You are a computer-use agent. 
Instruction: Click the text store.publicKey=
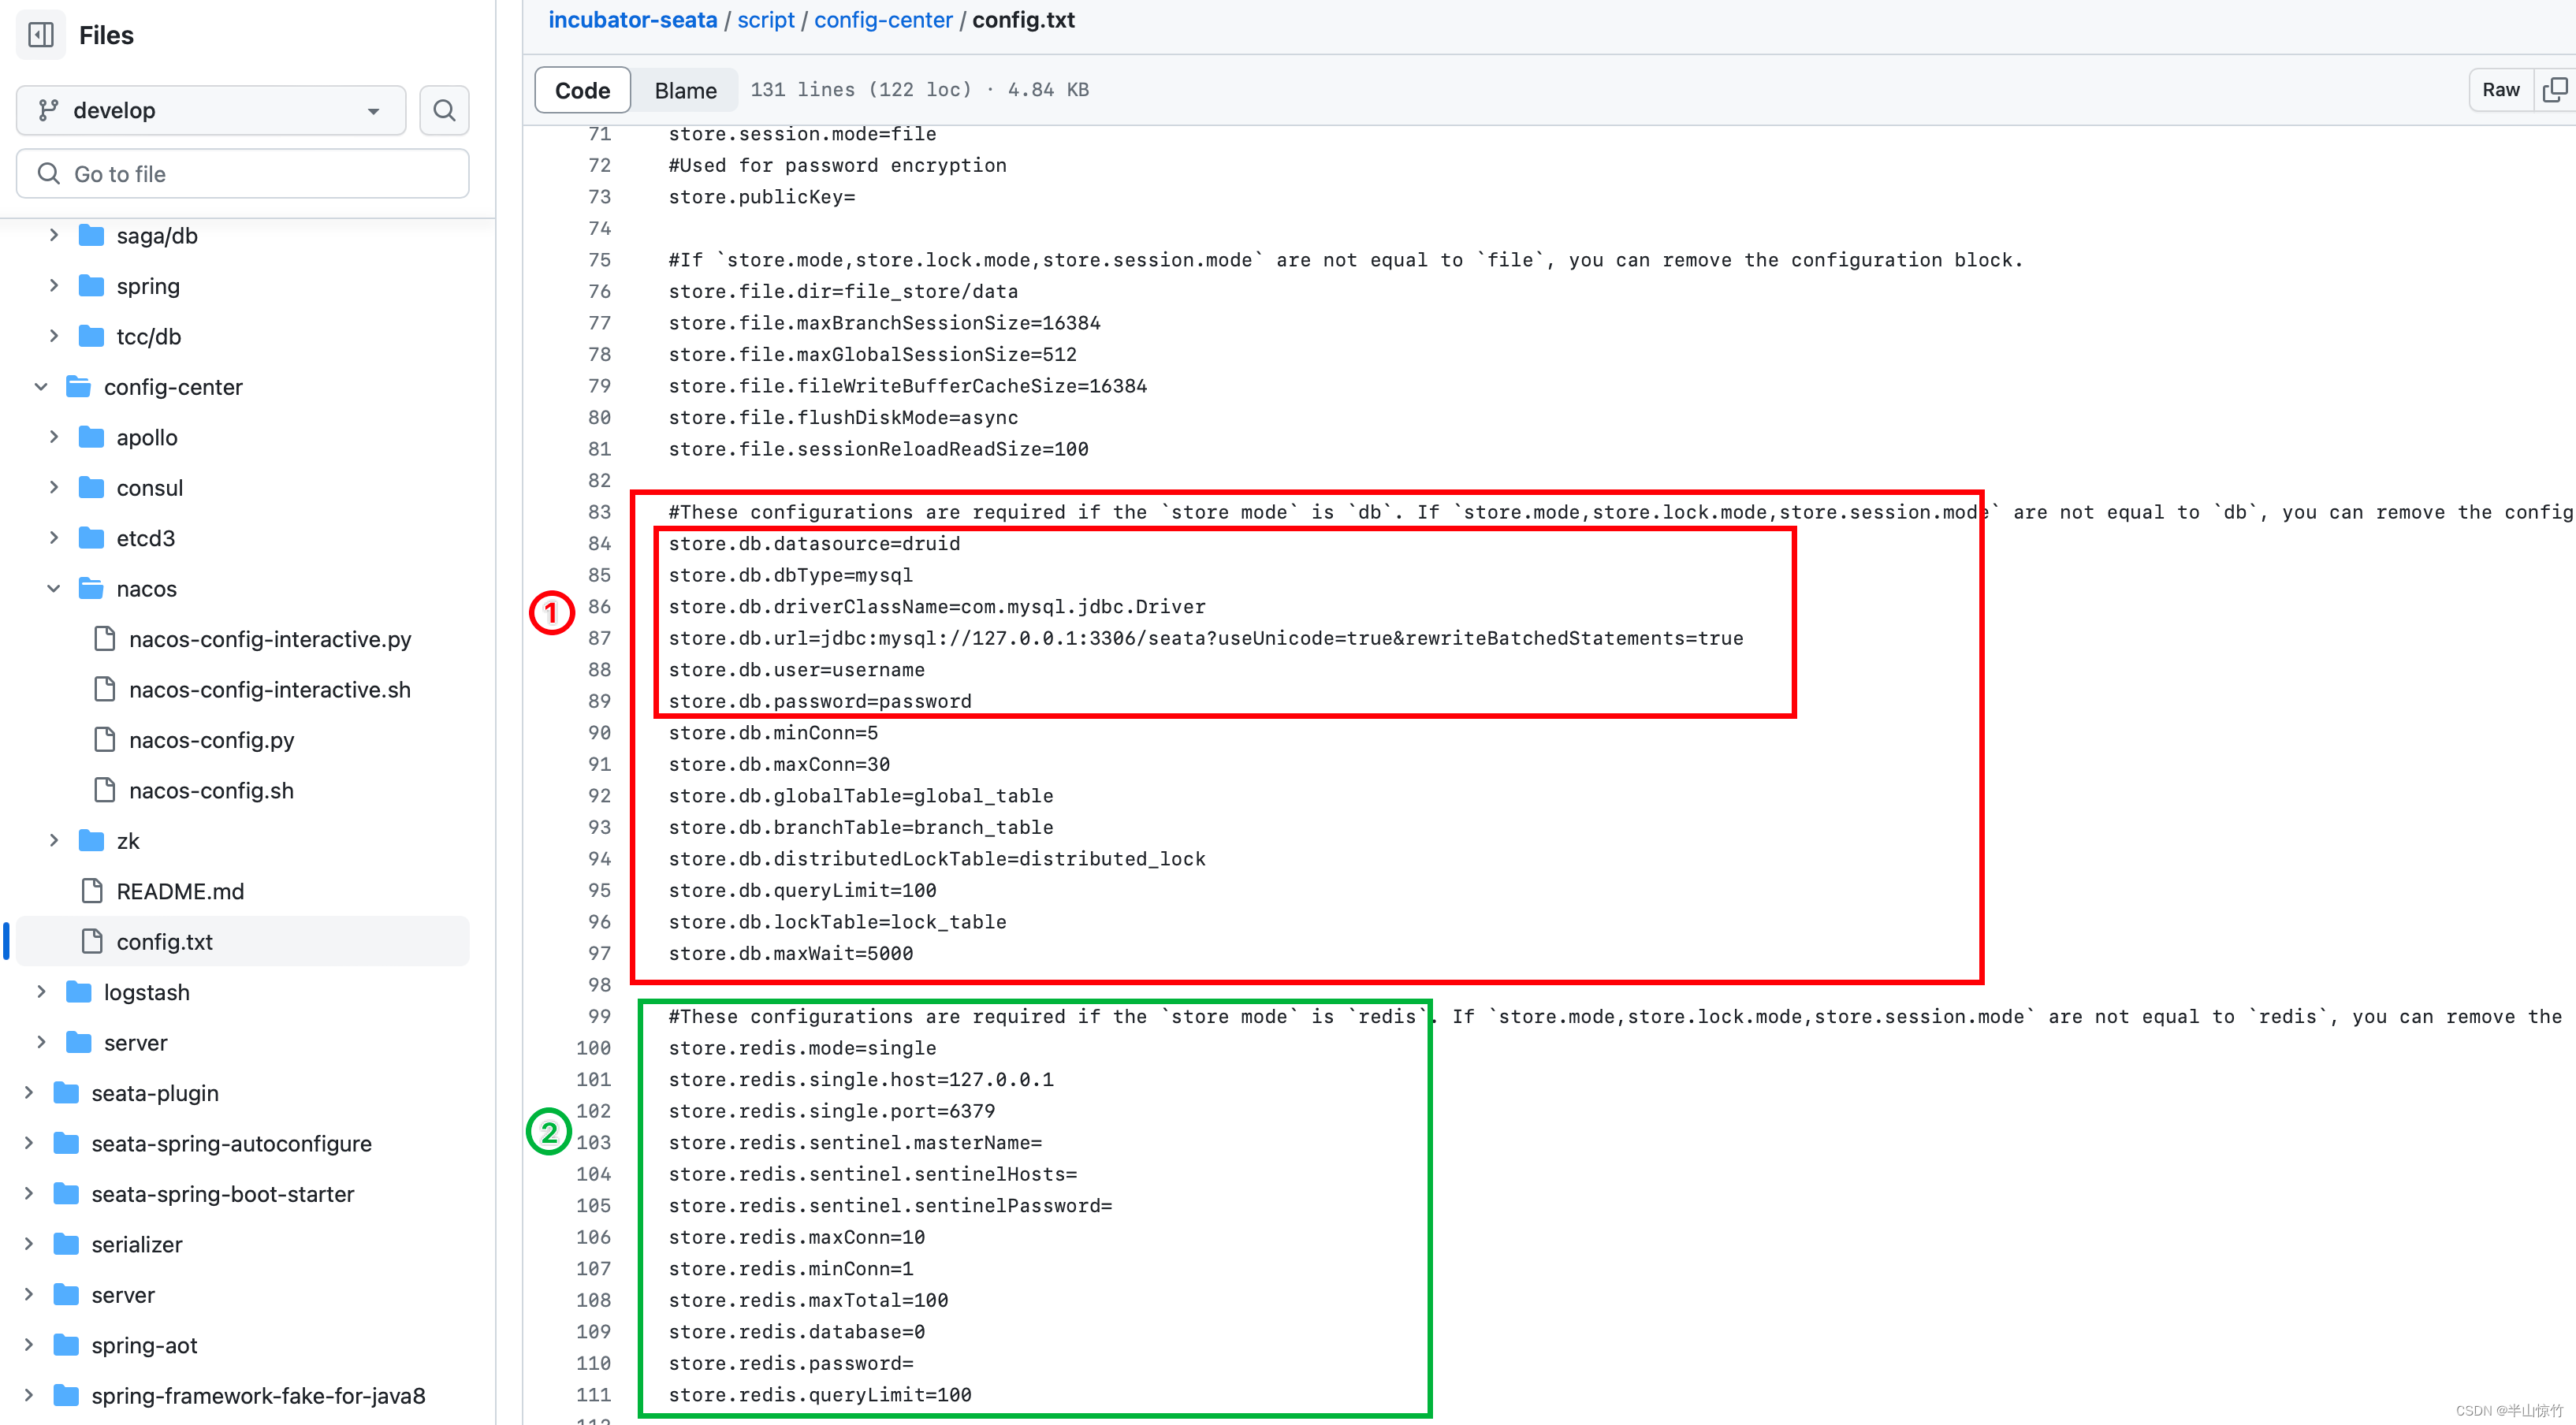click(762, 197)
